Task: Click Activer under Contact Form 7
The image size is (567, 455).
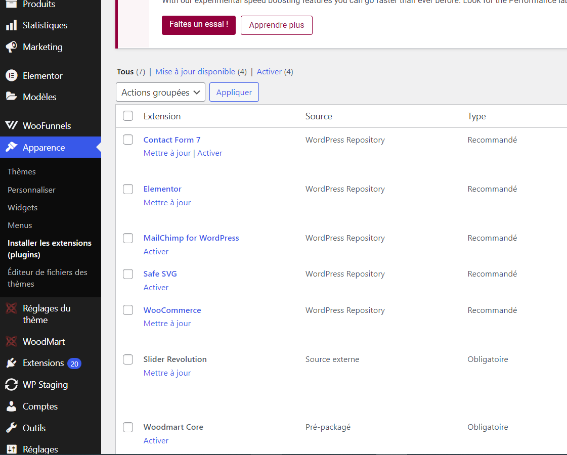Action: point(210,153)
